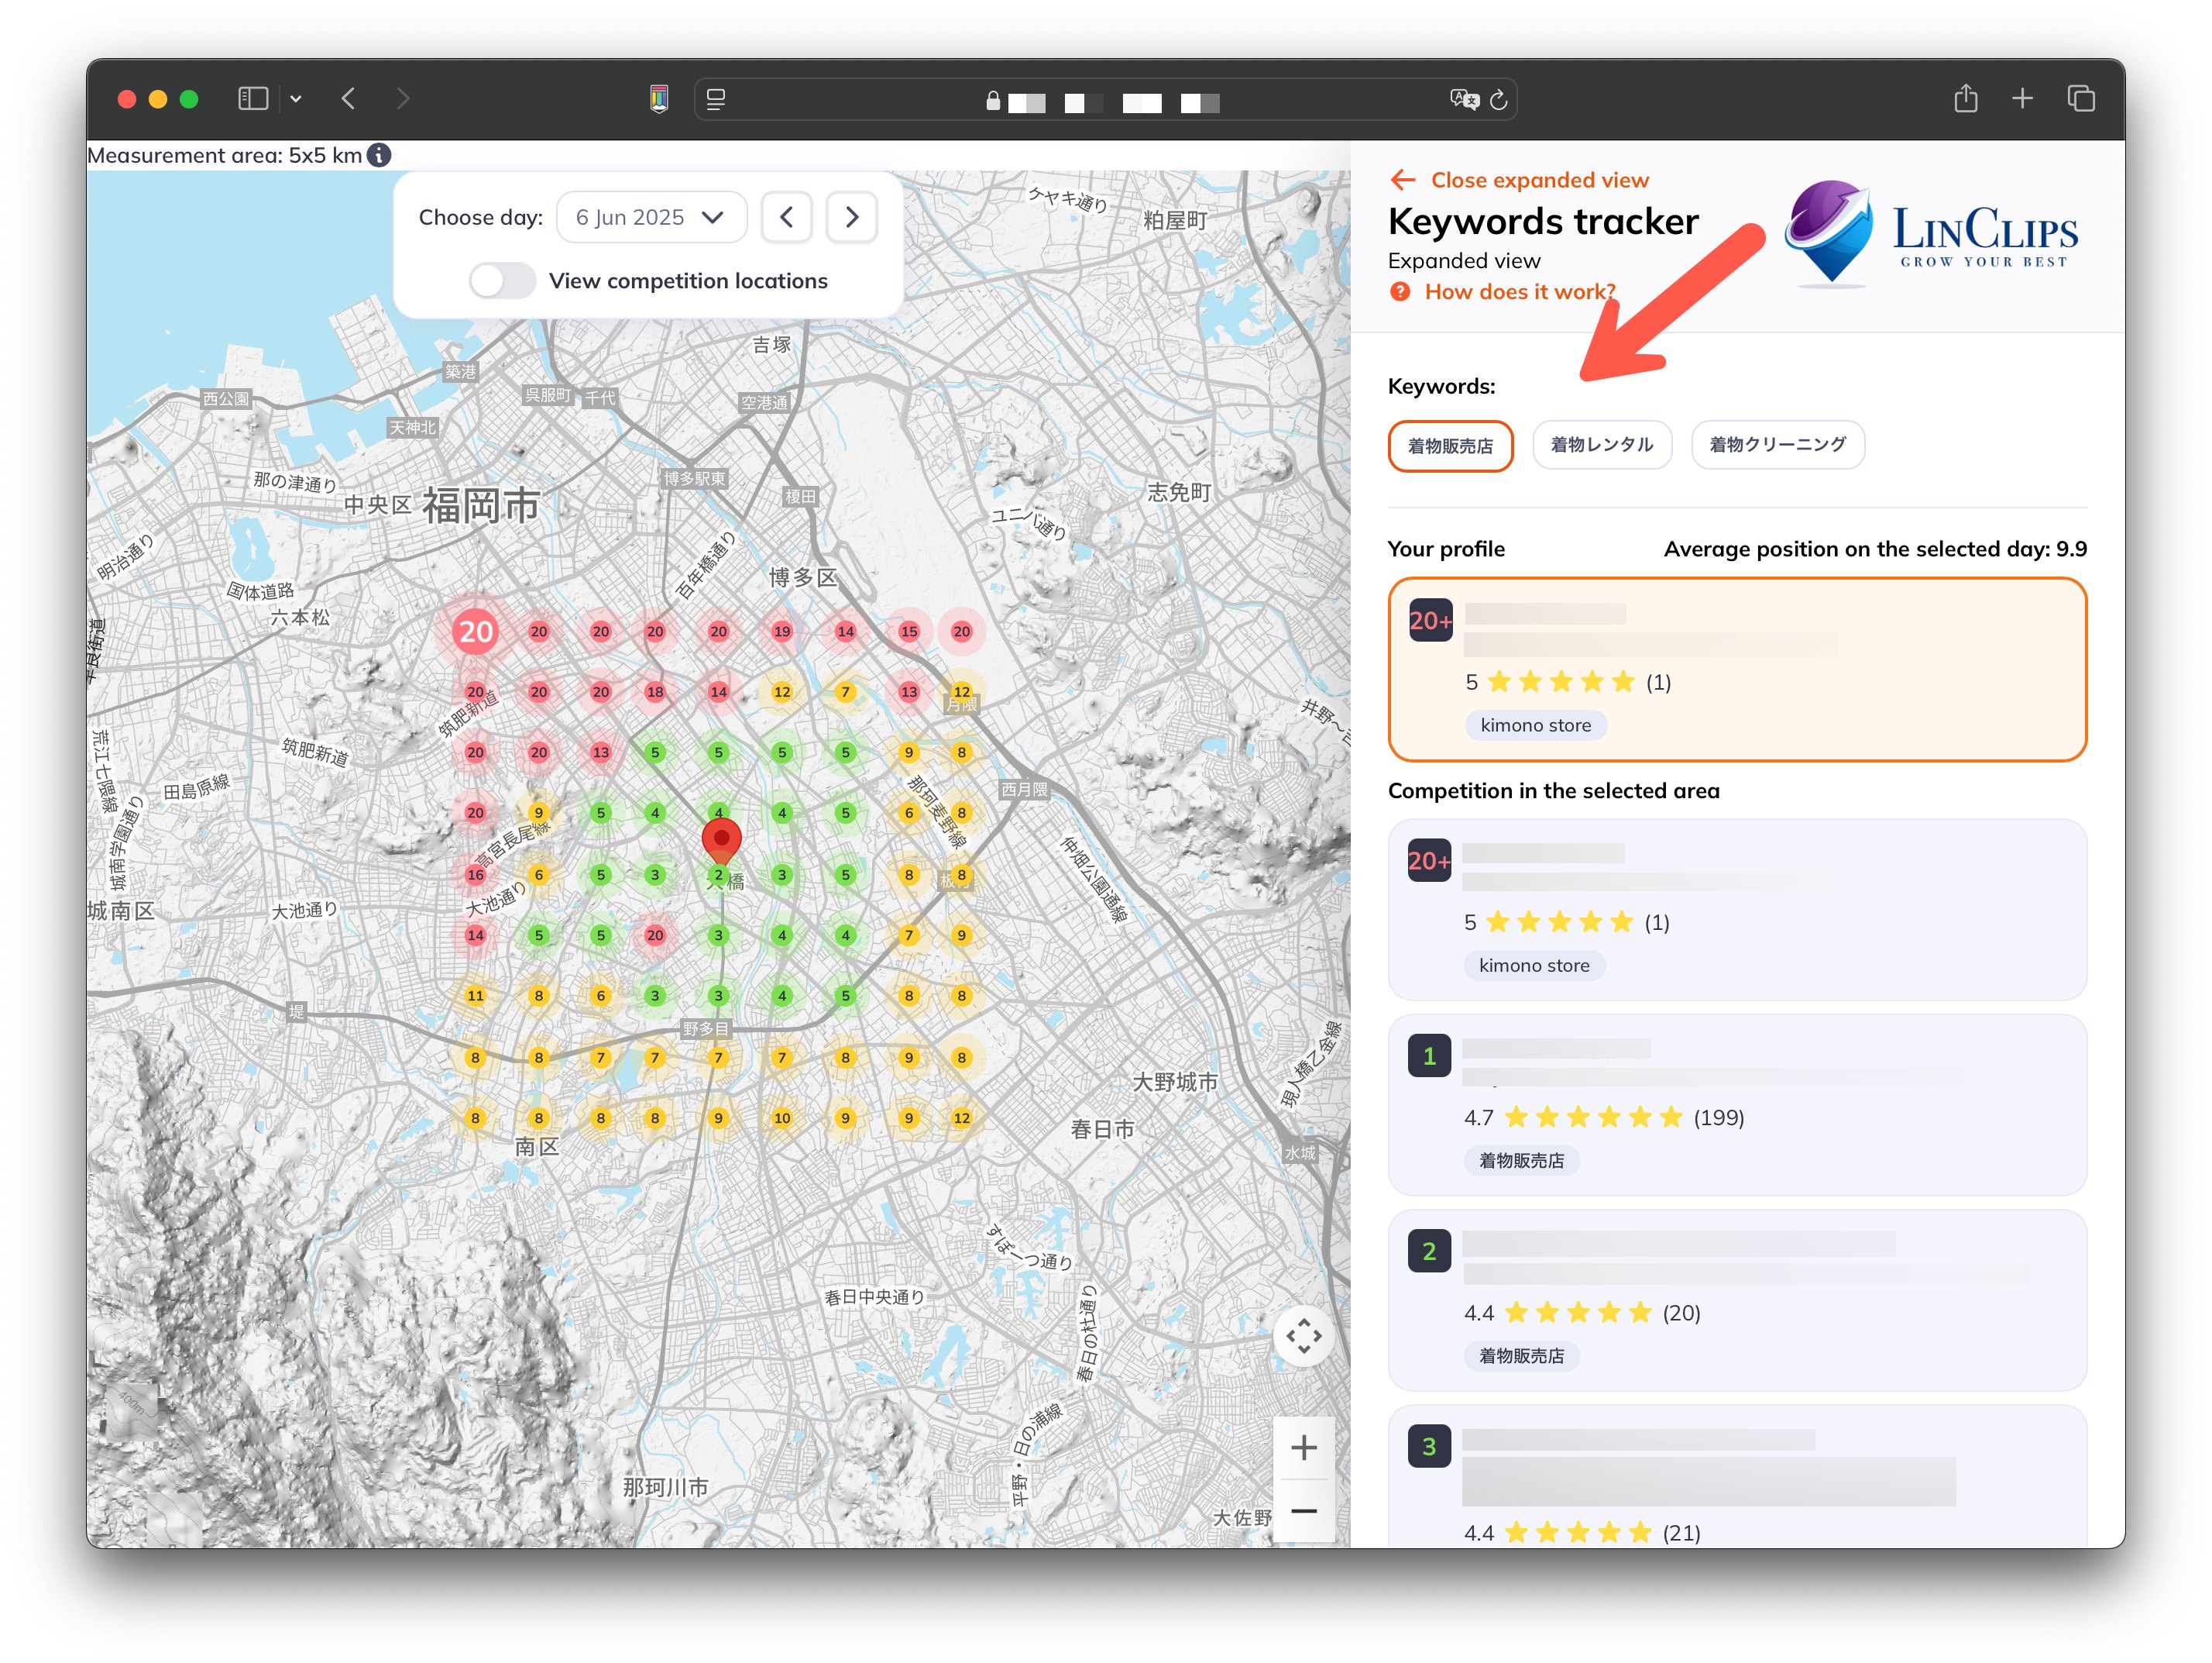
Task: Click the Safari address bar
Action: (x=1105, y=99)
